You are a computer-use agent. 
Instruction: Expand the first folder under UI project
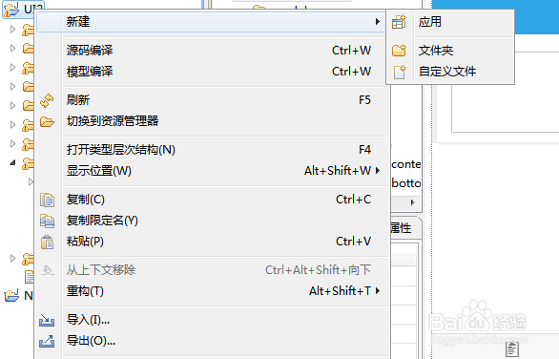[x=12, y=30]
